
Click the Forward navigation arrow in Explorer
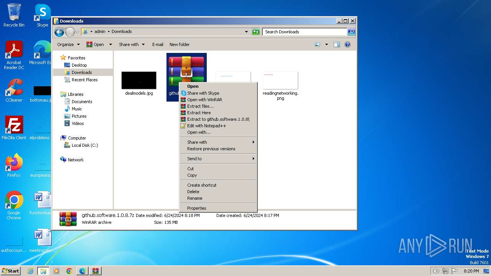(x=70, y=32)
